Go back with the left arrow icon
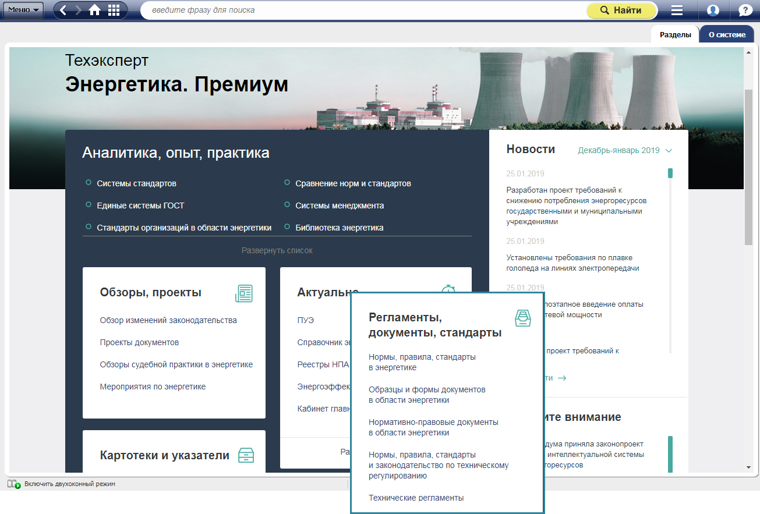 (63, 10)
